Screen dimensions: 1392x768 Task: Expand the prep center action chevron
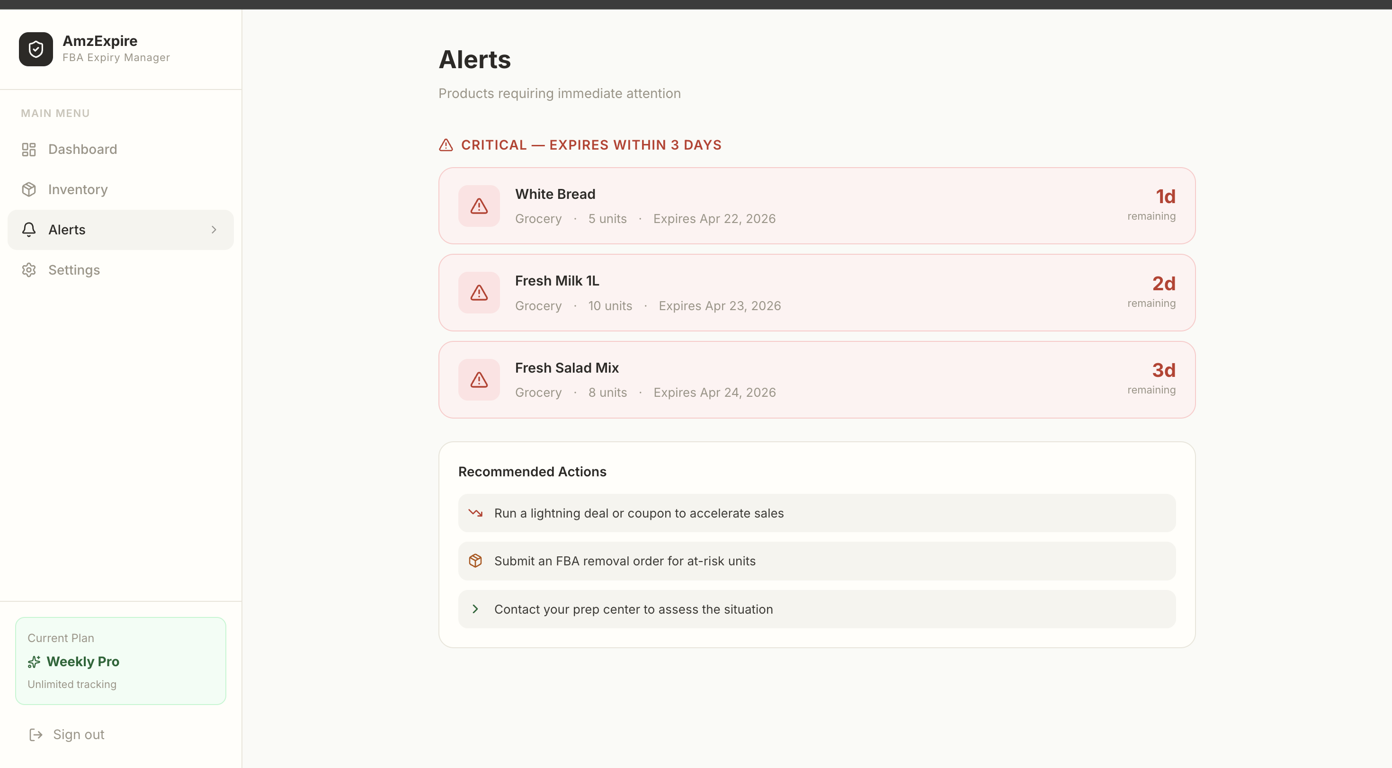[475, 609]
